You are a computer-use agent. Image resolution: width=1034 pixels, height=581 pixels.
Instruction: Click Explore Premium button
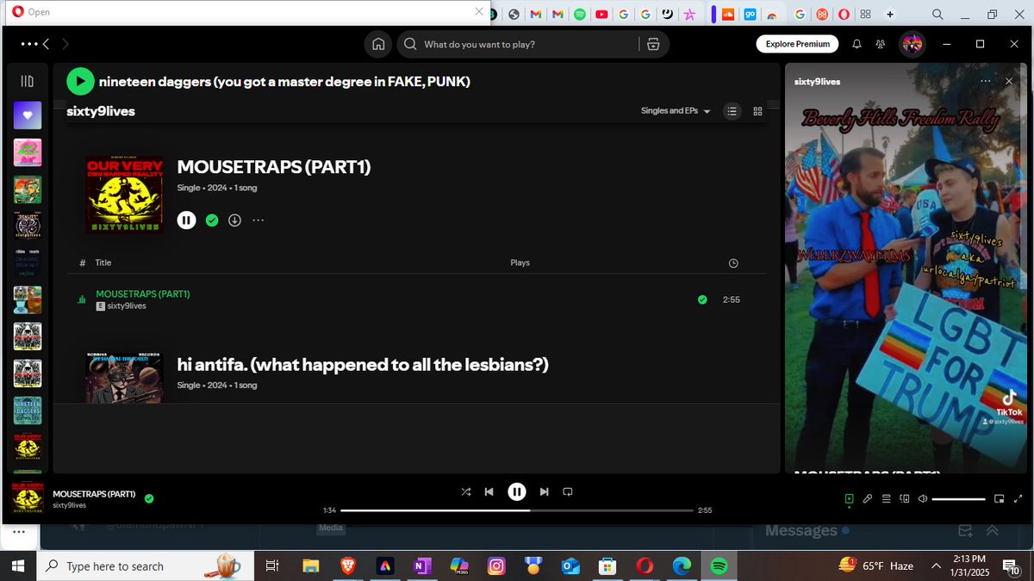click(797, 44)
